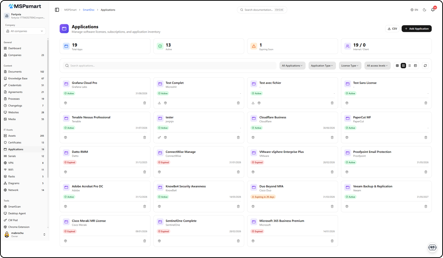The height and width of the screenshot is (258, 443).
Task: Select the compact table view icon
Action: tap(397, 65)
